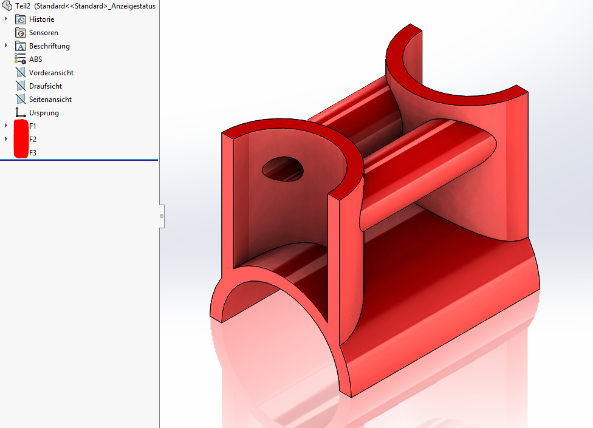Click the blue rollback bar below F3
Viewport: 593px width, 428px height.
(79, 160)
